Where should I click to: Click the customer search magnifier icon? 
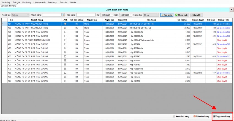(x=63, y=15)
